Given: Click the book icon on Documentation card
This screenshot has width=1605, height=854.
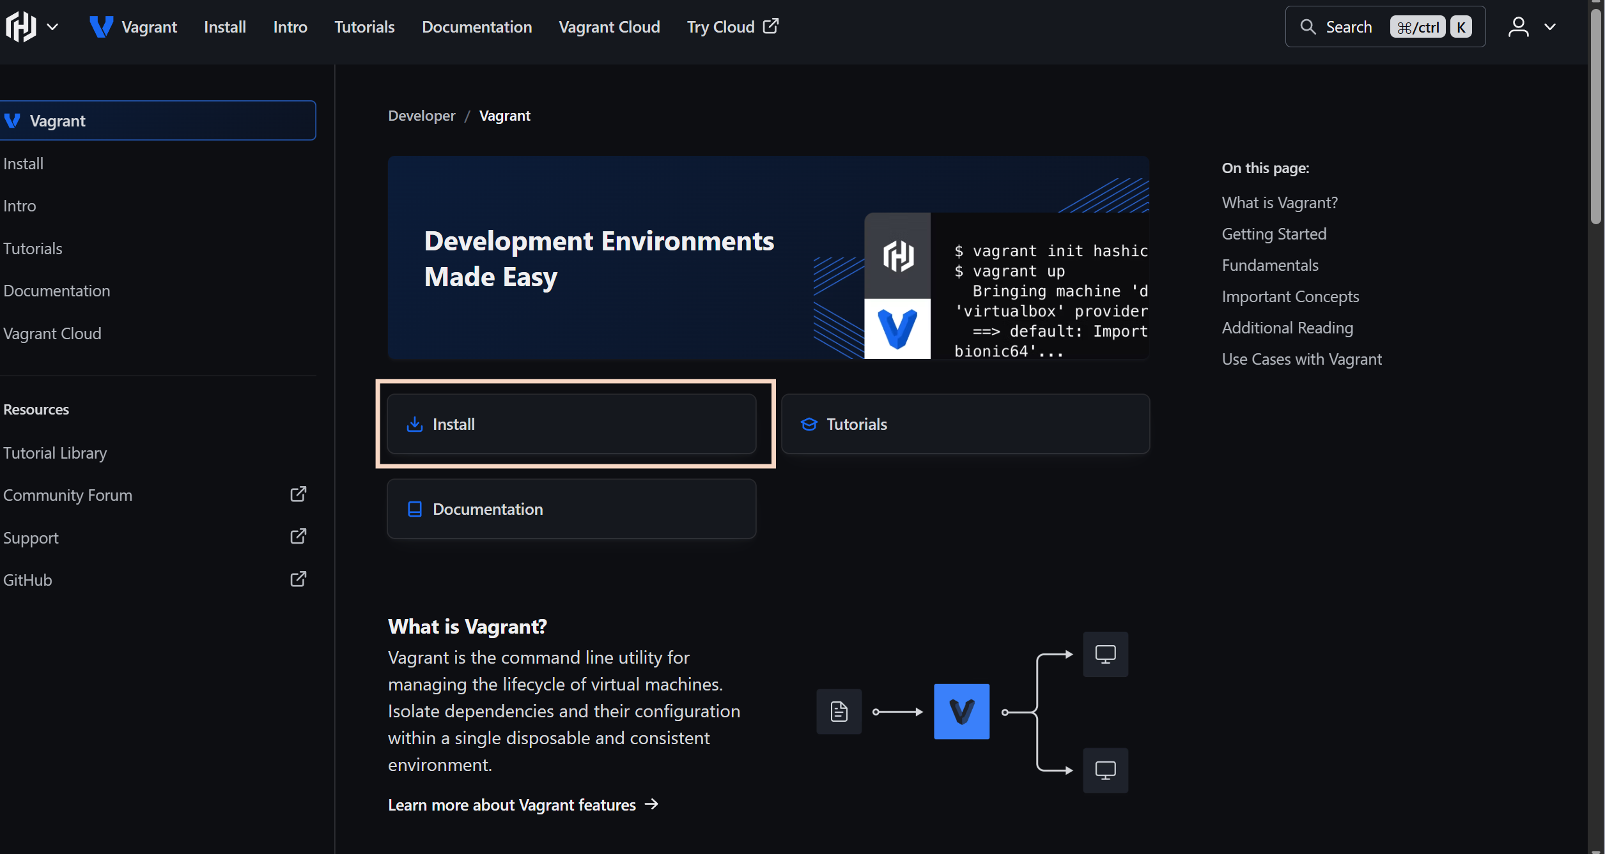Looking at the screenshot, I should (415, 509).
